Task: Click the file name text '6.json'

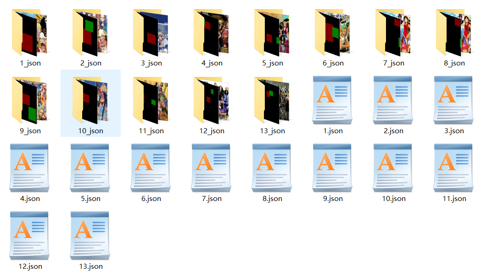Action: (151, 199)
